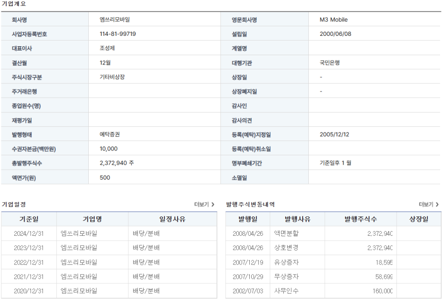The width and height of the screenshot is (442, 299).
Task: Click 기업명 column header
Action: point(92,219)
